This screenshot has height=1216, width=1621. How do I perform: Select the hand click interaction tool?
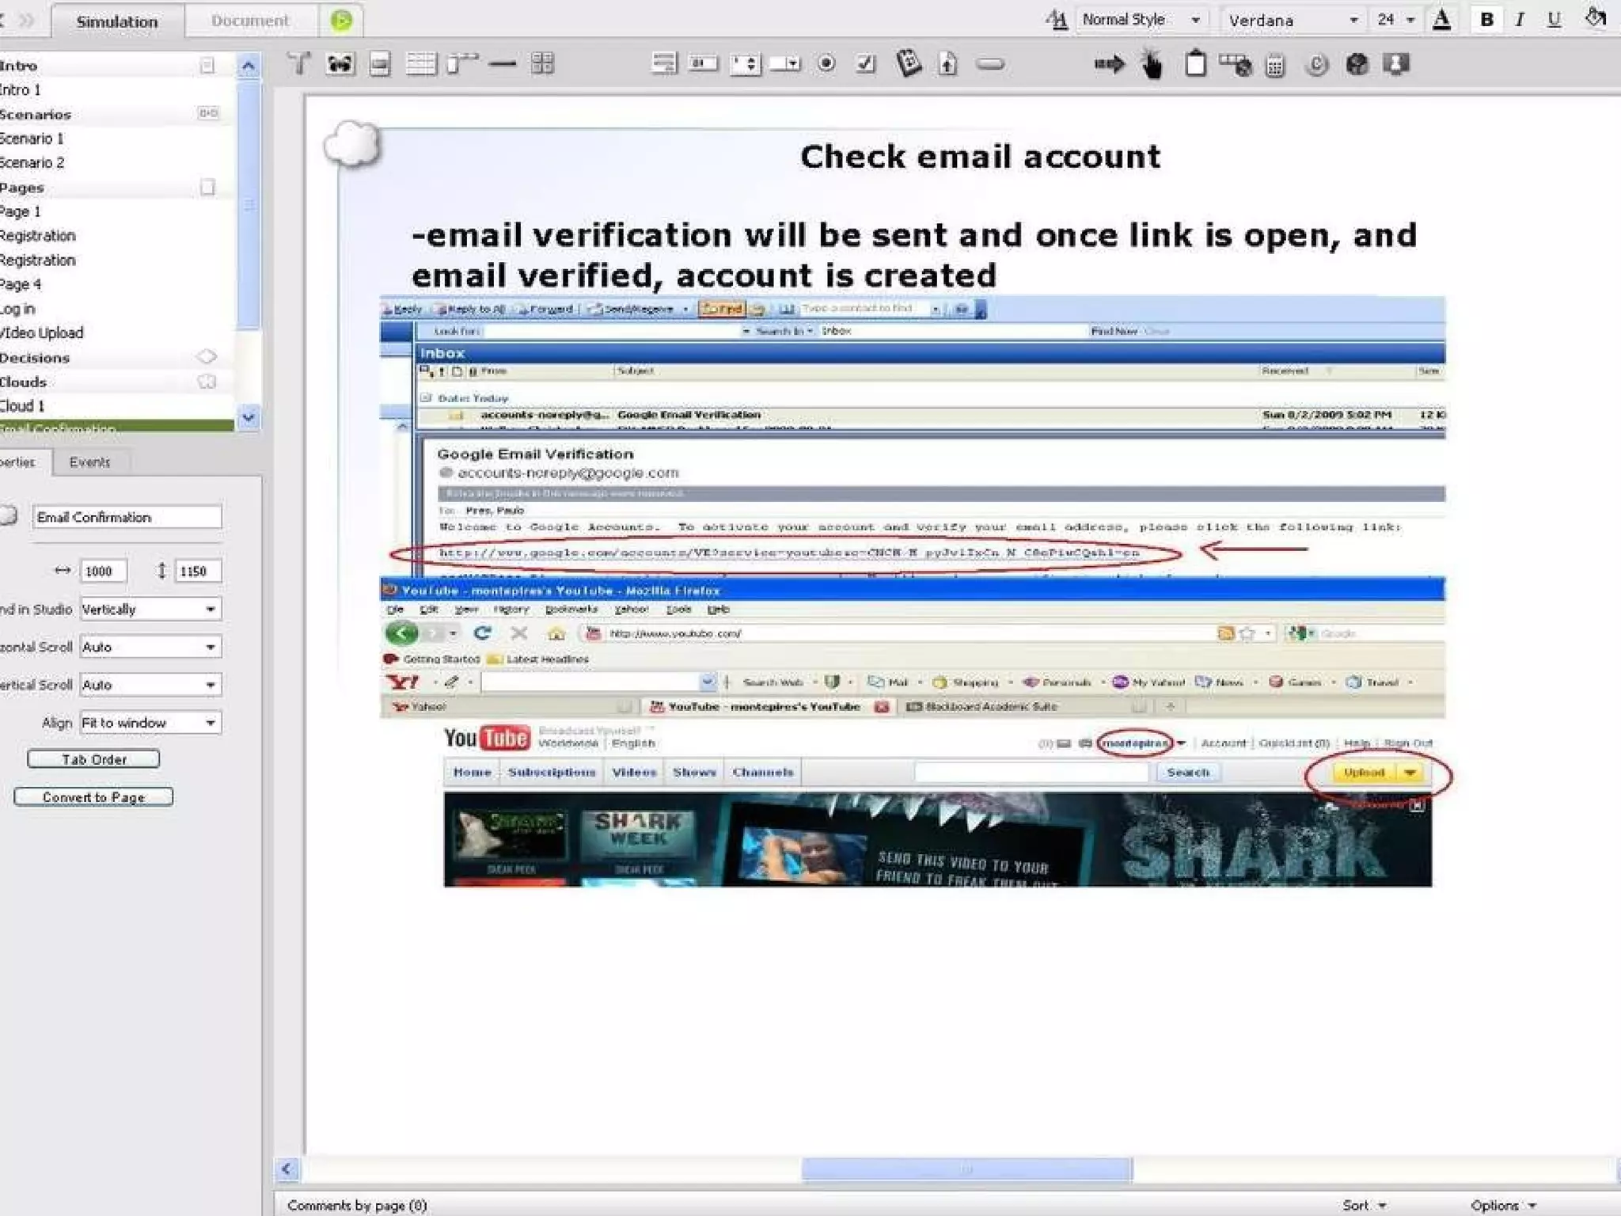(x=1152, y=64)
